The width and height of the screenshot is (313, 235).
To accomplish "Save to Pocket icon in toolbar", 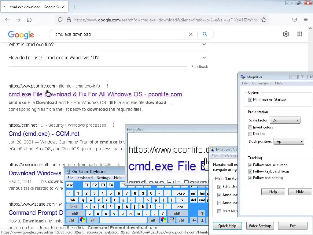I will click(x=295, y=20).
